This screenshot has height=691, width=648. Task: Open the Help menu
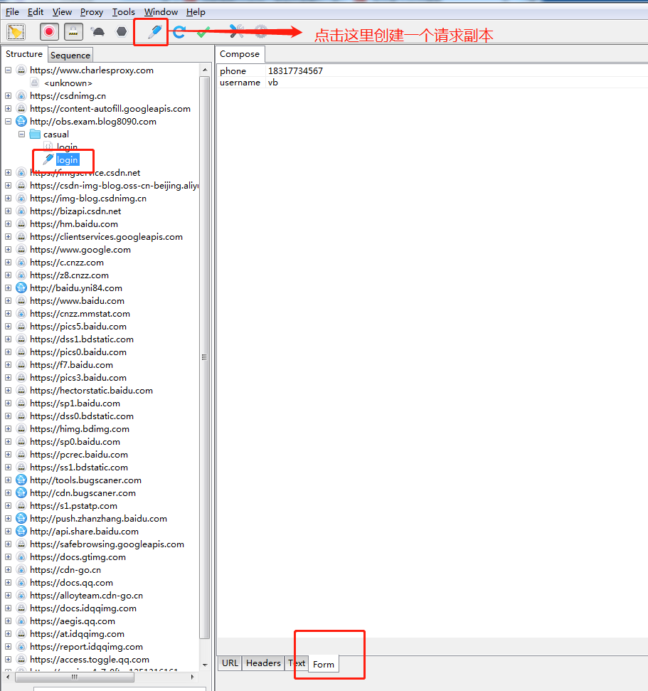(196, 12)
